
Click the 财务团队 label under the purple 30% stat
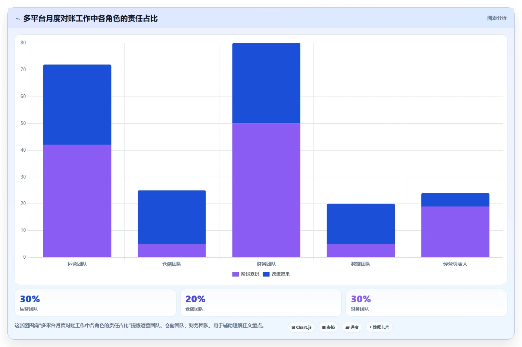coord(360,309)
